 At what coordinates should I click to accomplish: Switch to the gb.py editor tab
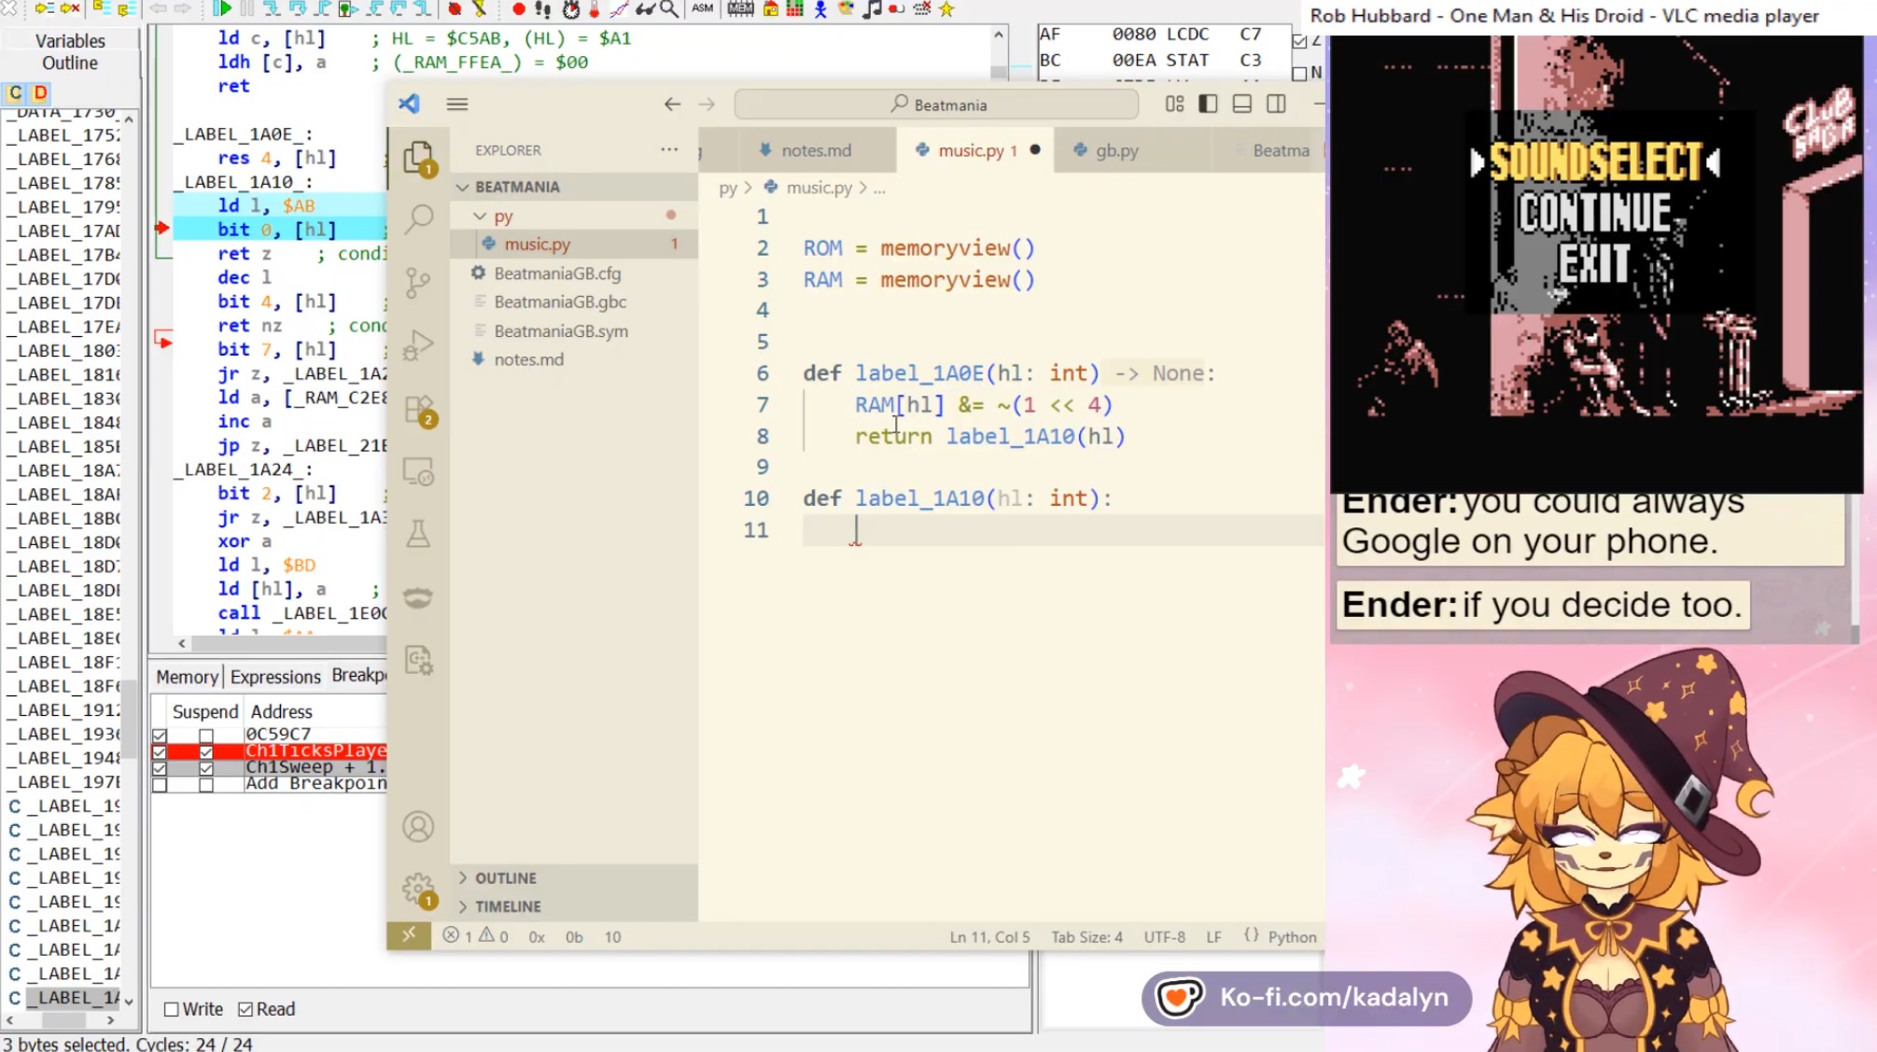click(x=1115, y=150)
